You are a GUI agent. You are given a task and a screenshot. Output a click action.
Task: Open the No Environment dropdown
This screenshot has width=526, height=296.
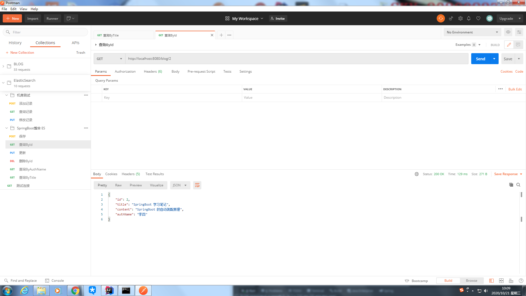click(x=472, y=32)
